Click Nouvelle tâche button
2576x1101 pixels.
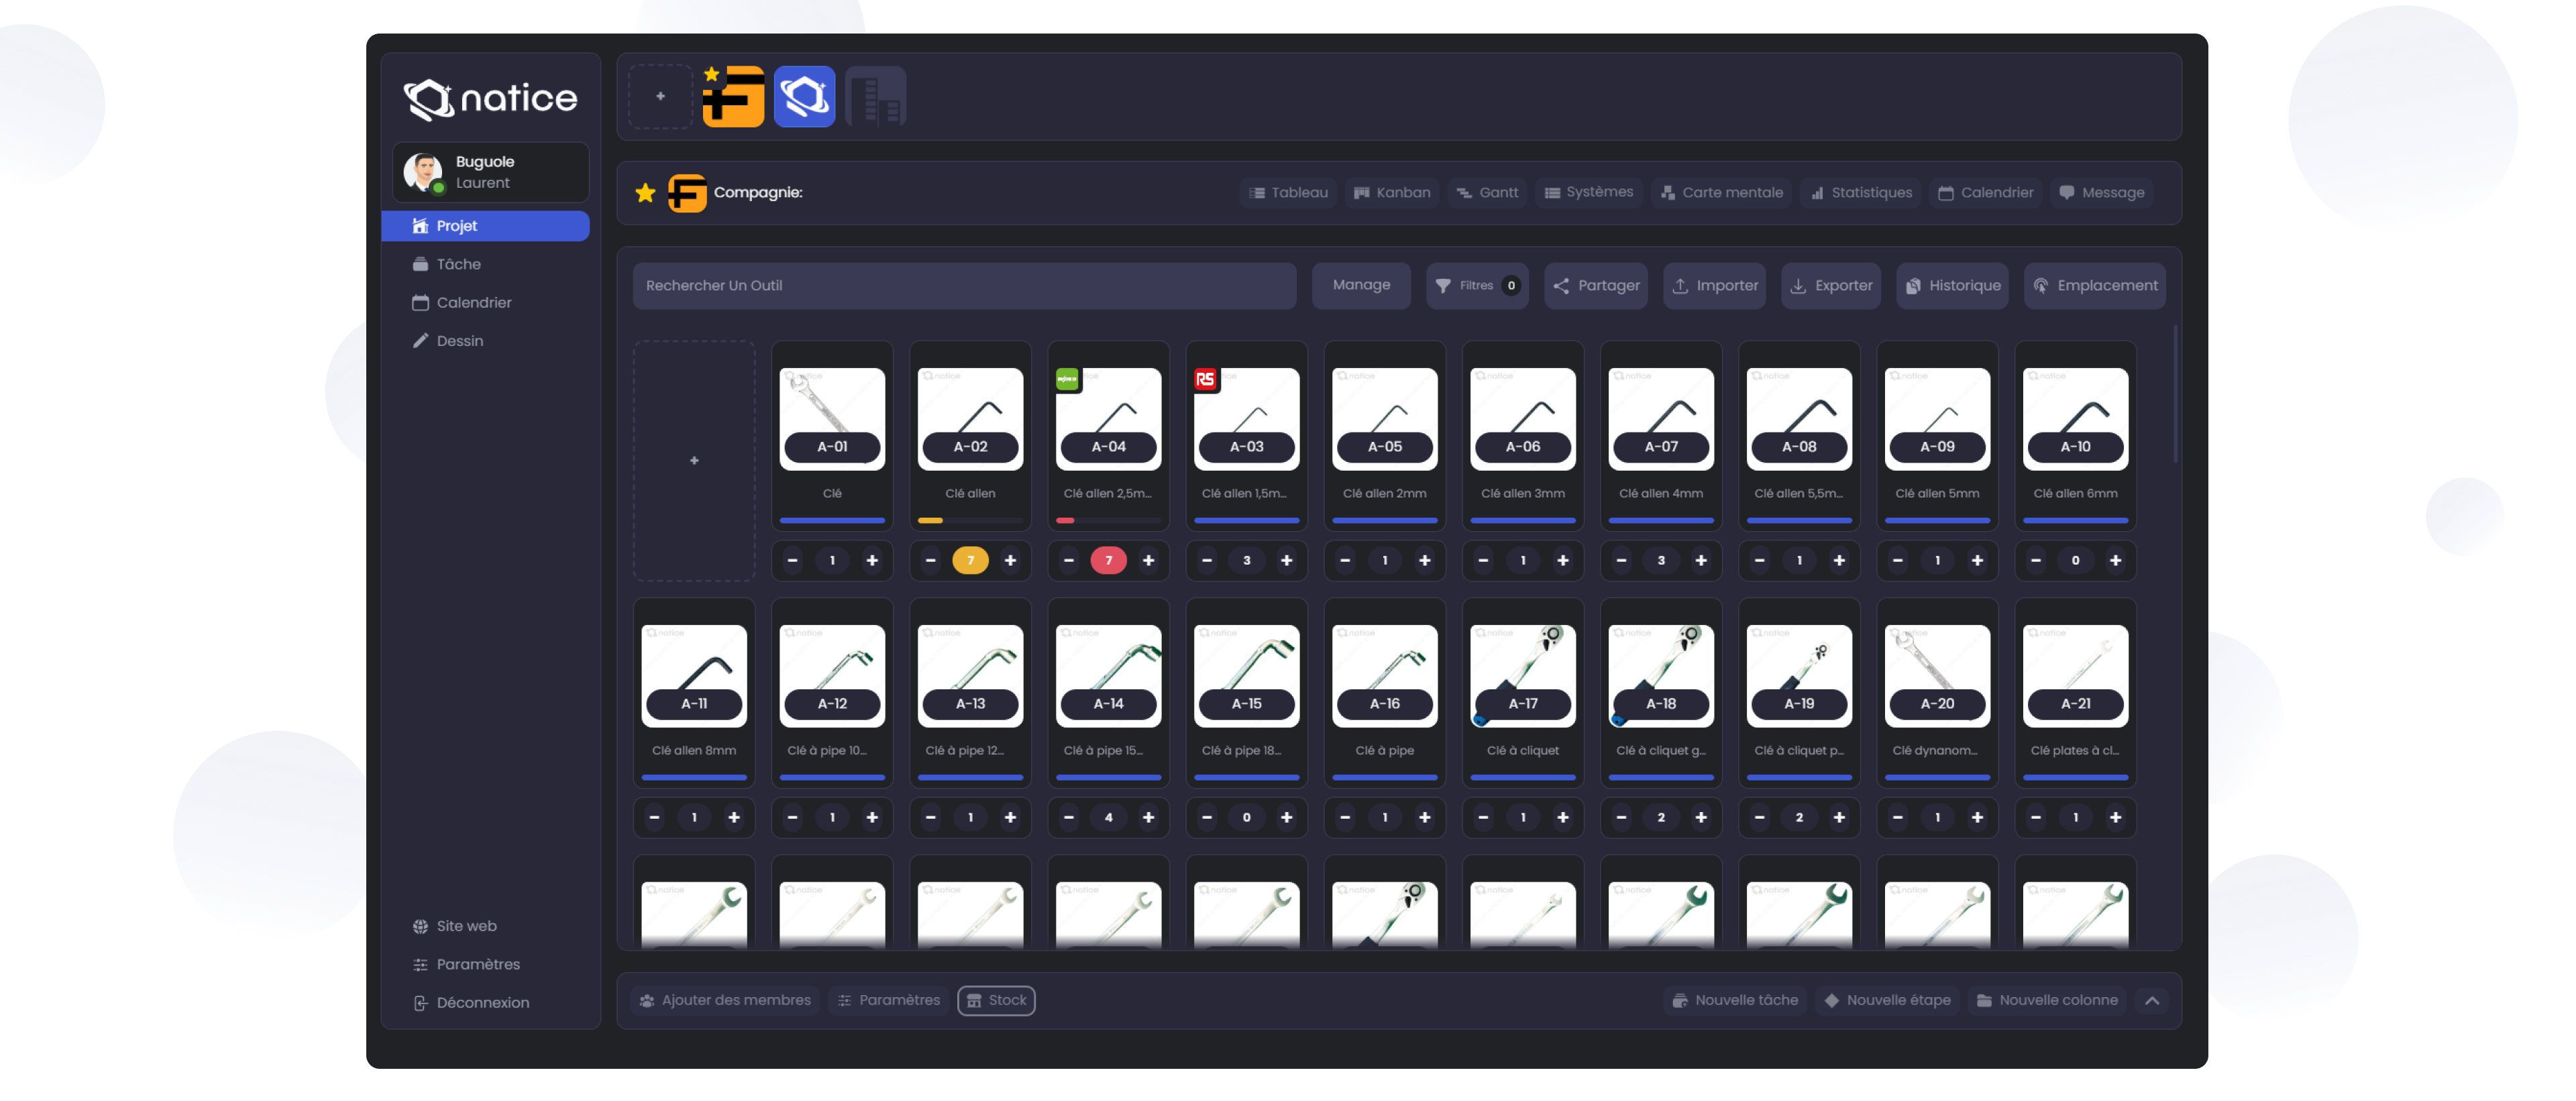click(x=1735, y=1000)
